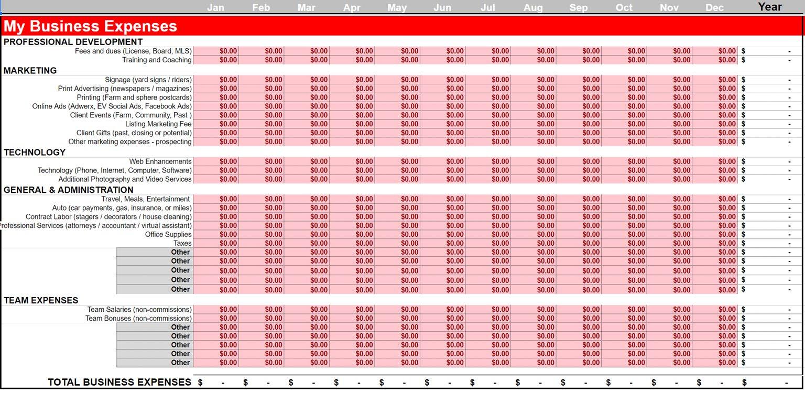This screenshot has width=805, height=393.
Task: Select the Nov column header
Action: click(669, 8)
